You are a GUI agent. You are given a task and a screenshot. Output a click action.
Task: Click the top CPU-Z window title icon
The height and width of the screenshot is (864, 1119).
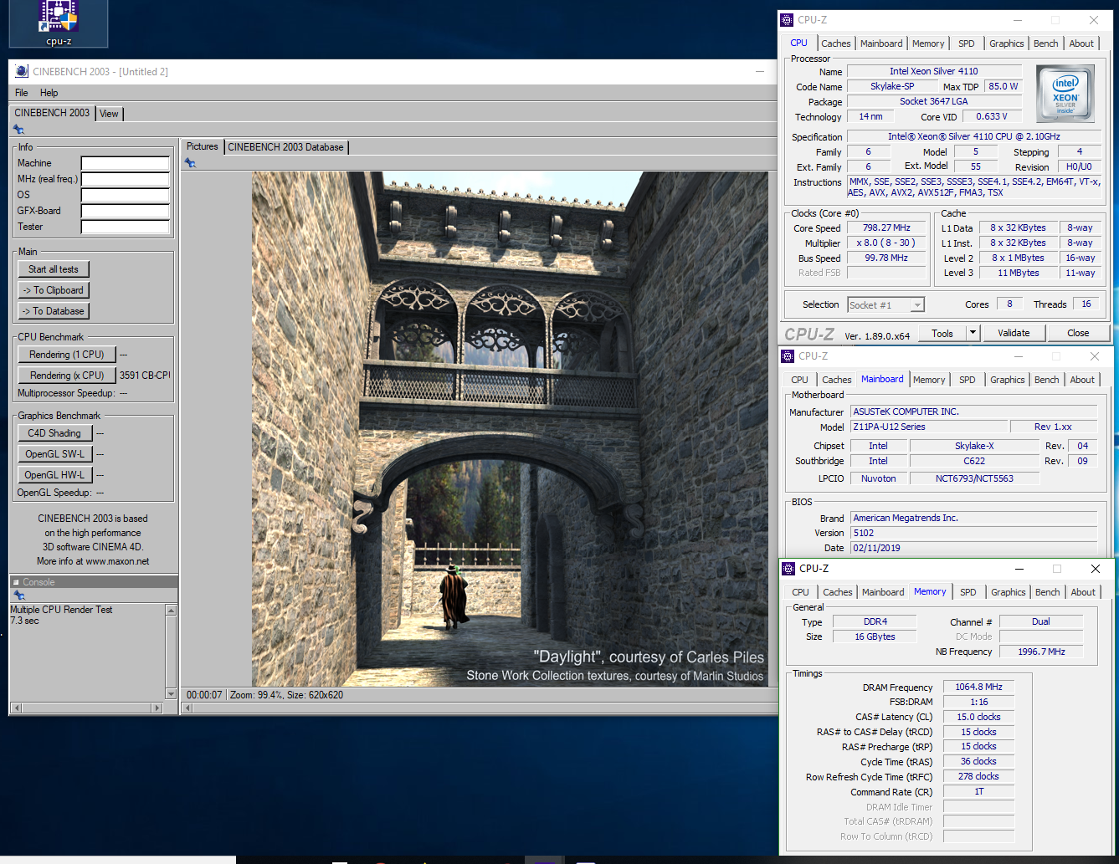tap(787, 20)
